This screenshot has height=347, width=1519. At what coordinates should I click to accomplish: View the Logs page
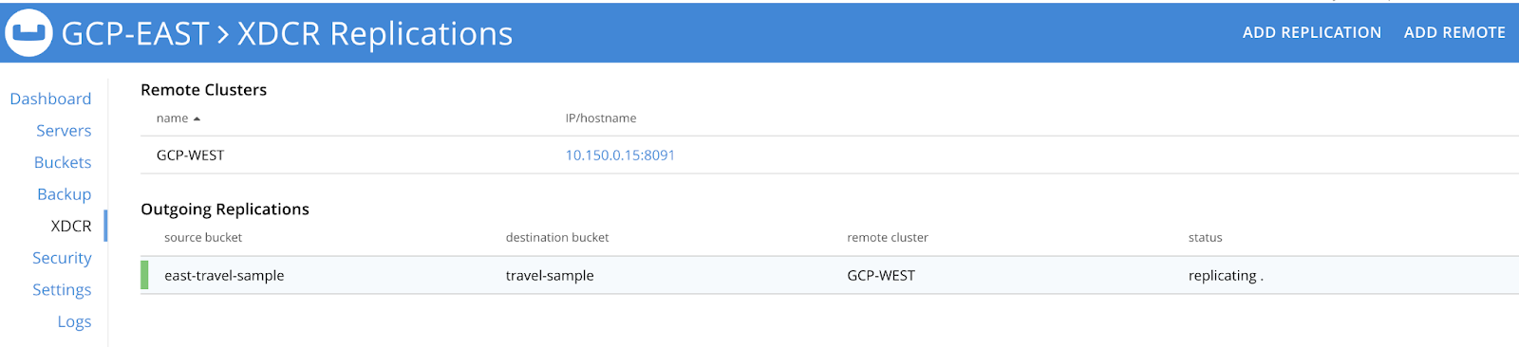74,321
